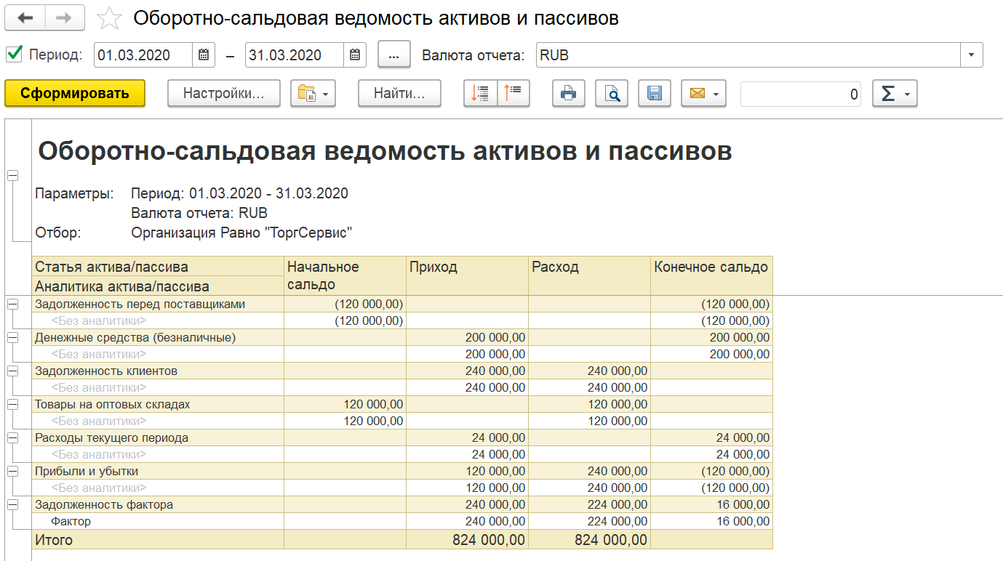Select 120 000,00 Расход in Товары на оптовых складах row

[589, 404]
